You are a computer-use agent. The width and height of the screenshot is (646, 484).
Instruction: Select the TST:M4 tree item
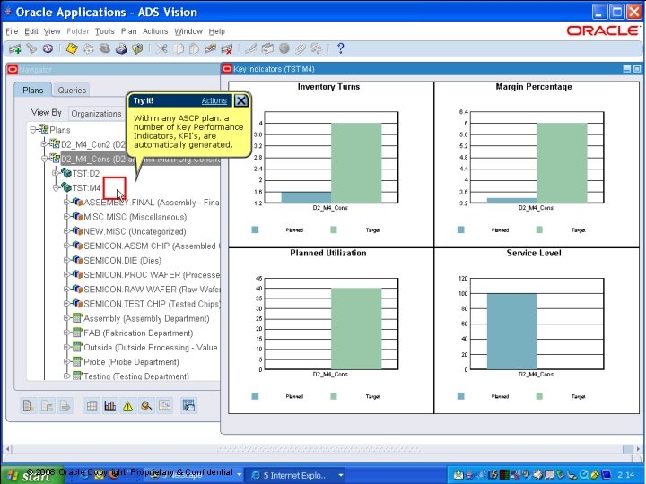coord(86,188)
